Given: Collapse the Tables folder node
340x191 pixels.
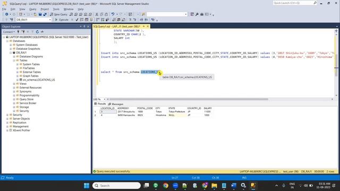Looking at the screenshot, I should click(14, 60).
